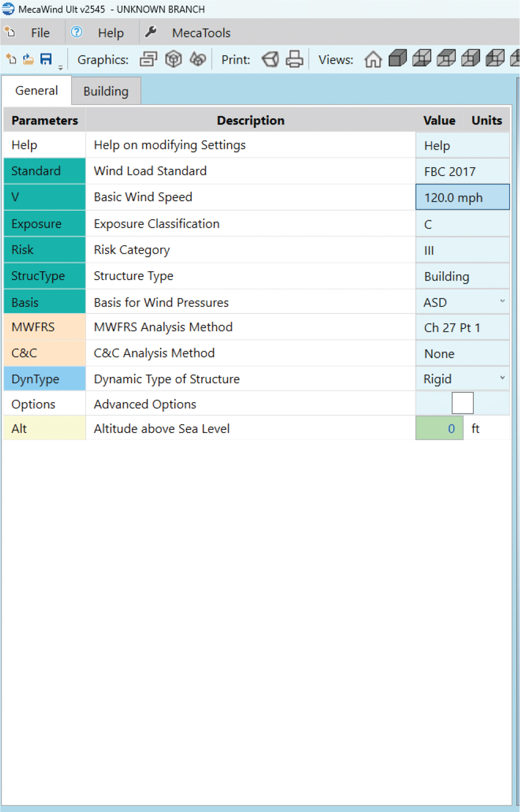Click the Help value button in table

[462, 146]
